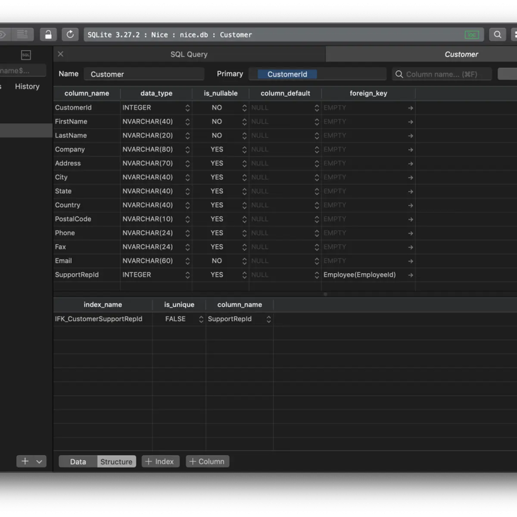The image size is (517, 517).
Task: Switch to the Customer tab
Action: (x=461, y=54)
